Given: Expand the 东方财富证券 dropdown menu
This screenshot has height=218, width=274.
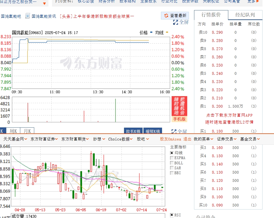Looking at the screenshot, I should [x=44, y=139].
